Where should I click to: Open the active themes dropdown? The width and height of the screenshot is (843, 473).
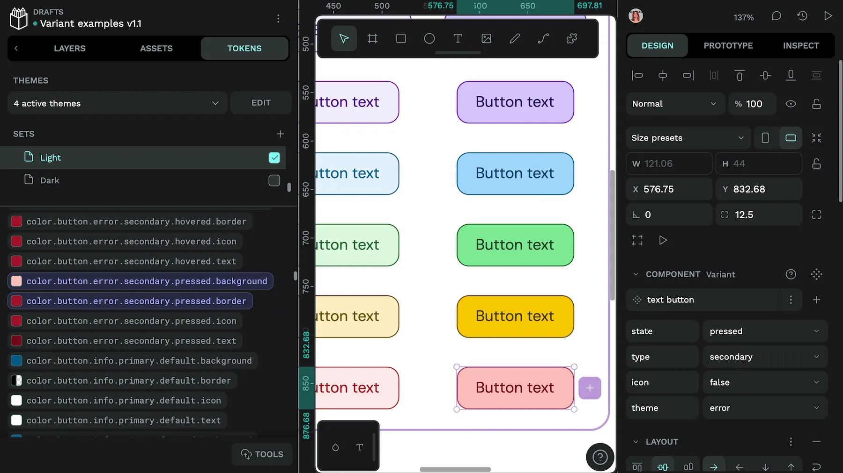(117, 103)
